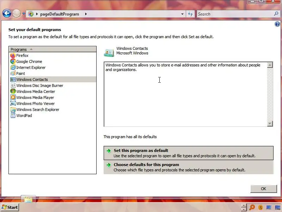Click the 'Set your default programs' heading

pyautogui.click(x=35, y=30)
